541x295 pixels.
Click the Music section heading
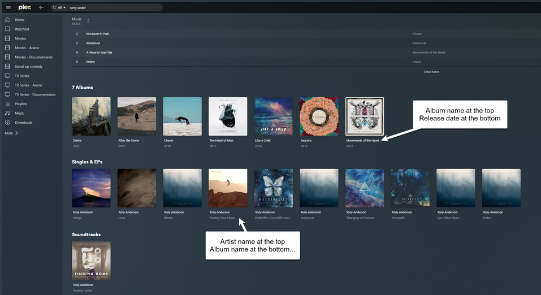pyautogui.click(x=76, y=19)
